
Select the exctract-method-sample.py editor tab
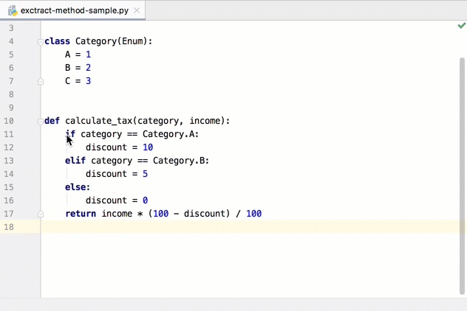(74, 11)
